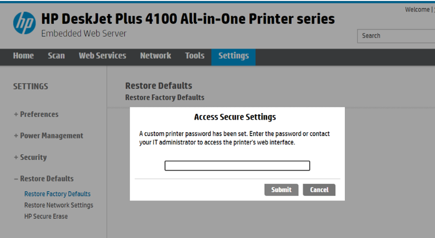Click into the Search field
The image size is (435, 238).
pos(396,36)
